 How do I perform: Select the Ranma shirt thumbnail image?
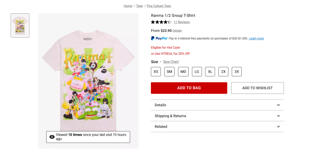pos(20,25)
